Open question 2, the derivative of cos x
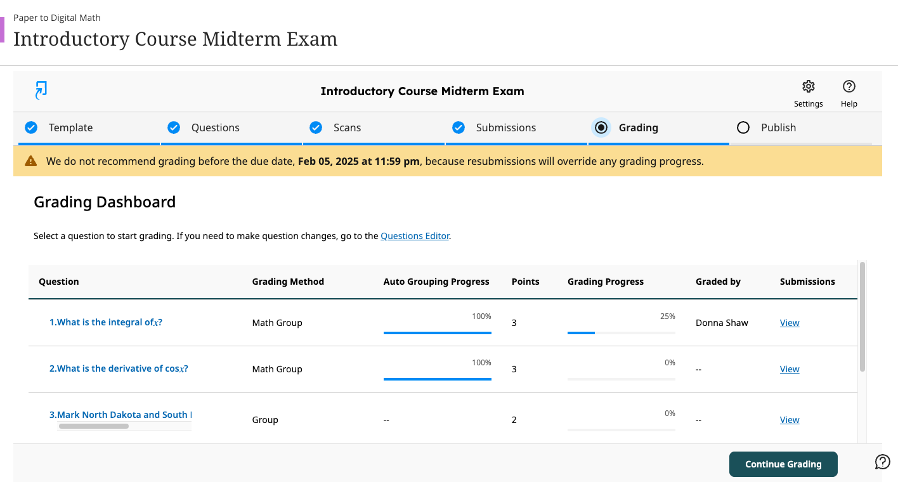898x482 pixels. [x=118, y=368]
